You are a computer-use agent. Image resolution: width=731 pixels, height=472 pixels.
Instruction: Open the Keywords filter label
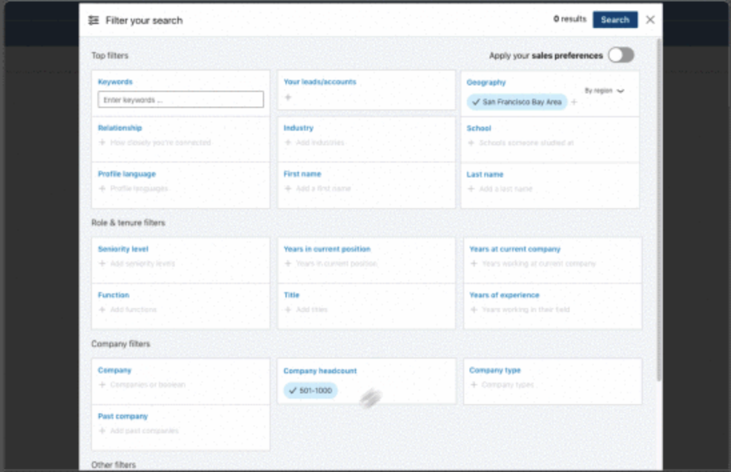pyautogui.click(x=115, y=81)
